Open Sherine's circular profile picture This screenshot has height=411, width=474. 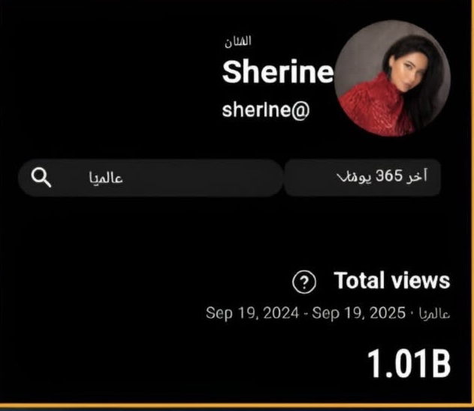(393, 78)
